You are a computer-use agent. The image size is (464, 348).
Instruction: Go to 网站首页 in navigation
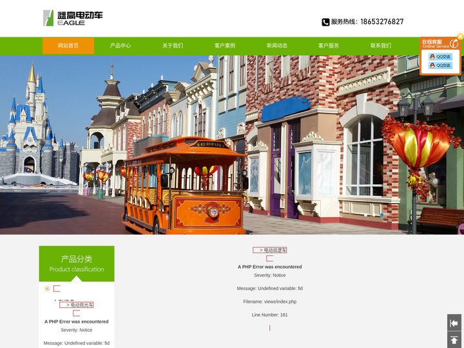point(68,46)
